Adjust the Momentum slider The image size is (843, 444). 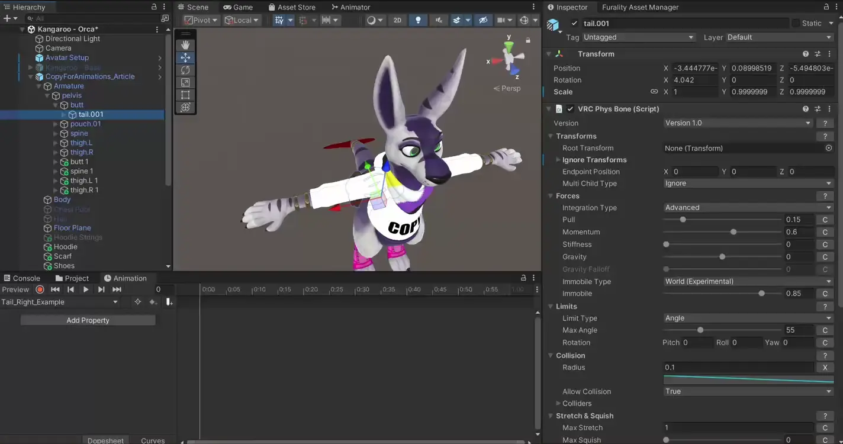coord(733,232)
